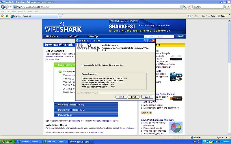
Task: Click Install in WinPcap setup
Action: (x=133, y=97)
